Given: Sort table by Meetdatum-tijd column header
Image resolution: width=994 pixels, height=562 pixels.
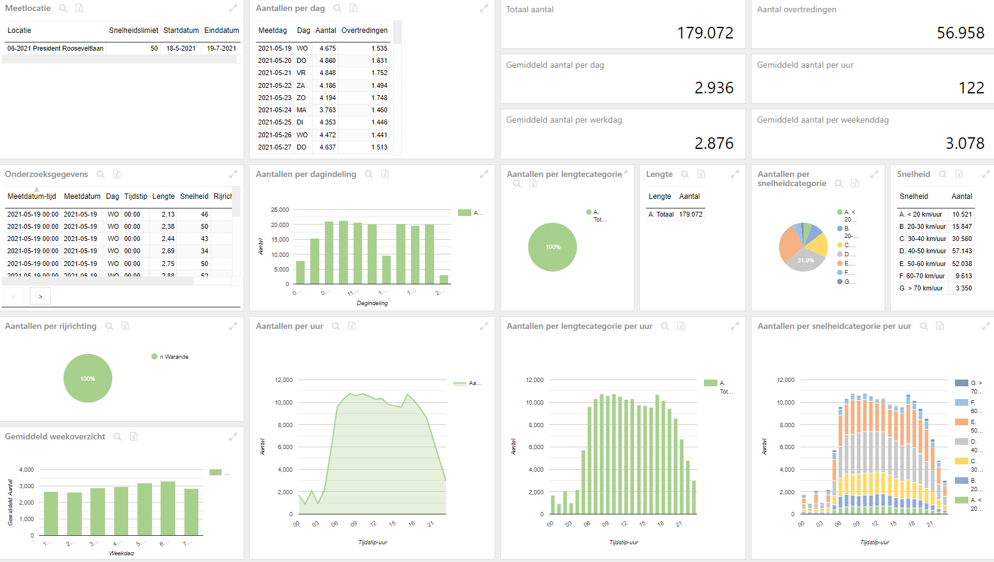Looking at the screenshot, I should 32,196.
